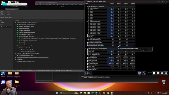
Task: Select the Создать ISO task in NTLite
Action: [20, 59]
